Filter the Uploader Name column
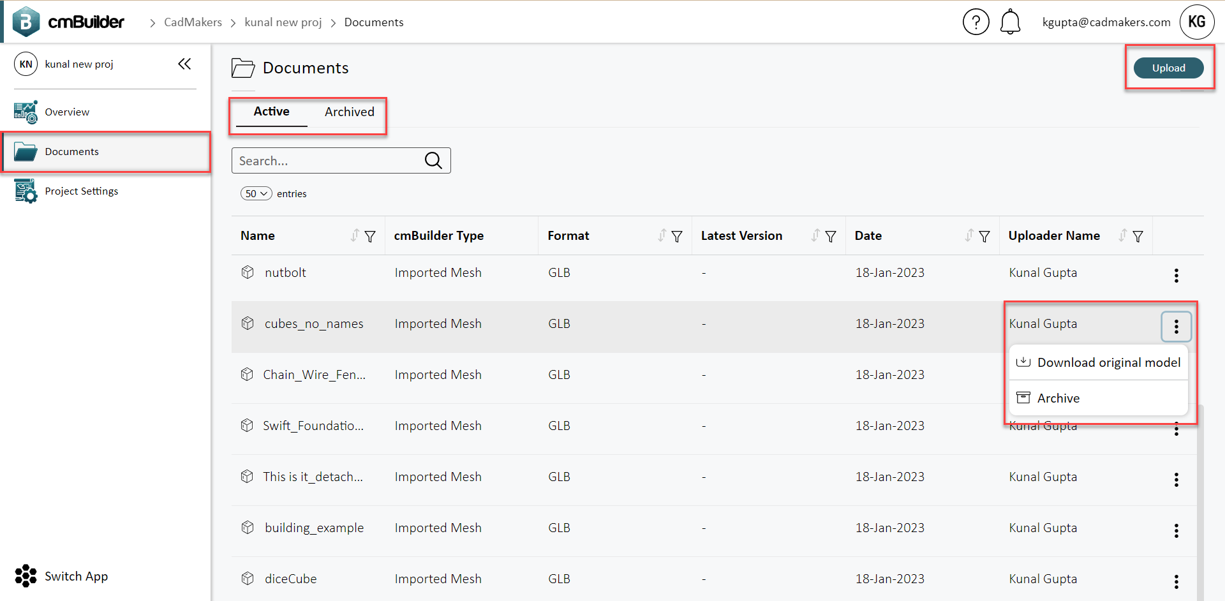The height and width of the screenshot is (601, 1225). click(1138, 236)
